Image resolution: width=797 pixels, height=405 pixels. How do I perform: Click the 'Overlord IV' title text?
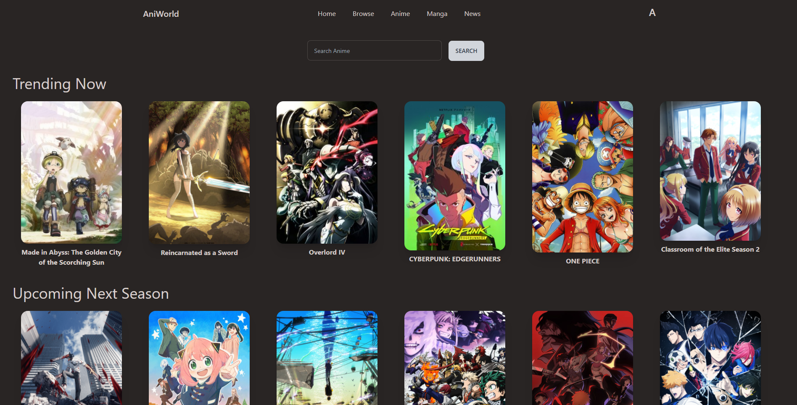(x=327, y=252)
